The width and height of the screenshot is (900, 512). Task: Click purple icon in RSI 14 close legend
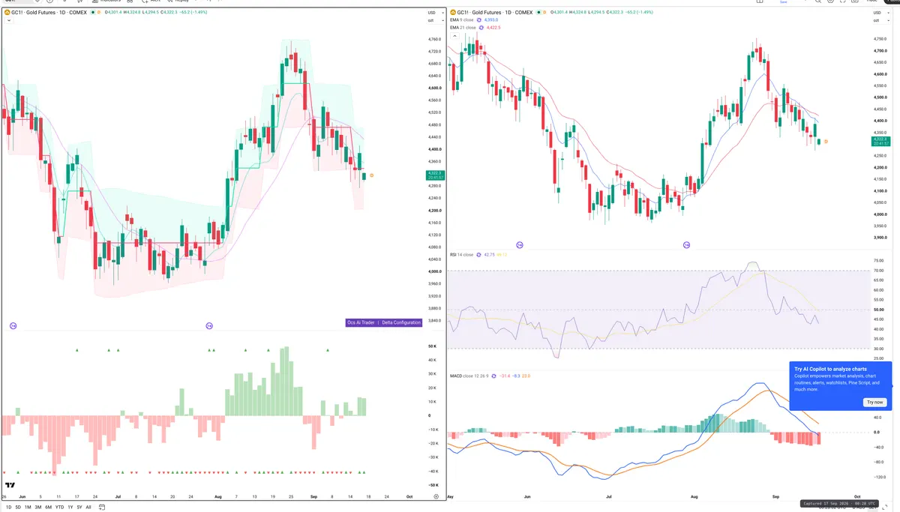pyautogui.click(x=478, y=255)
